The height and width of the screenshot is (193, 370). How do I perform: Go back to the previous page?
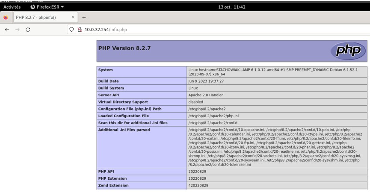pyautogui.click(x=7, y=30)
